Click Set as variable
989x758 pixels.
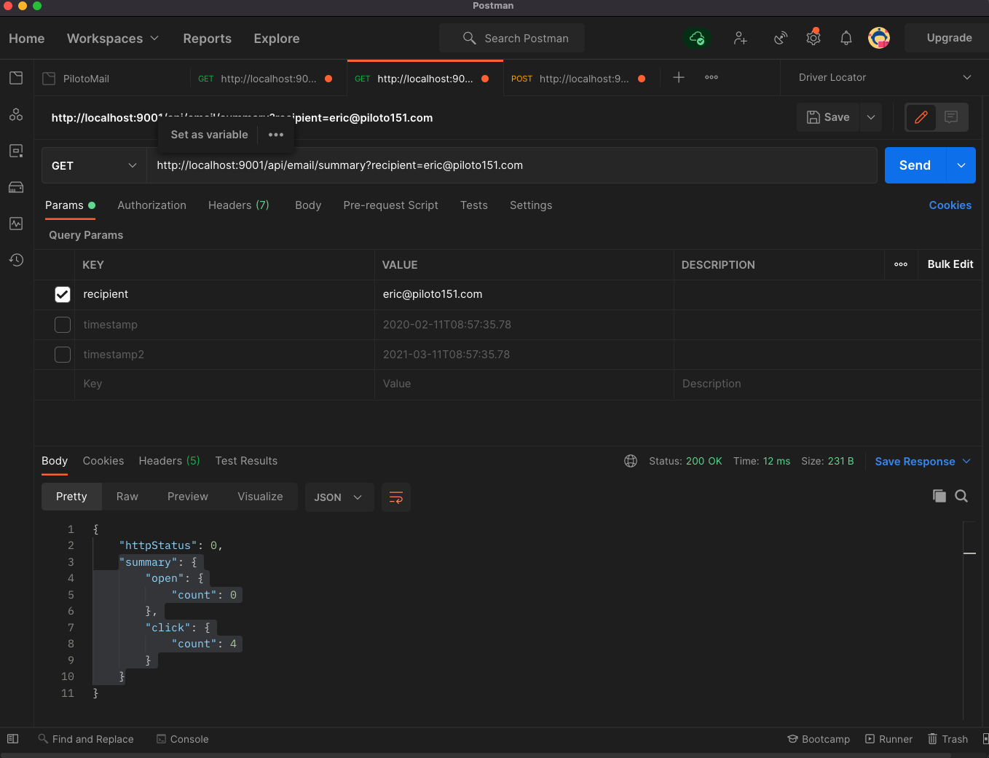(209, 135)
